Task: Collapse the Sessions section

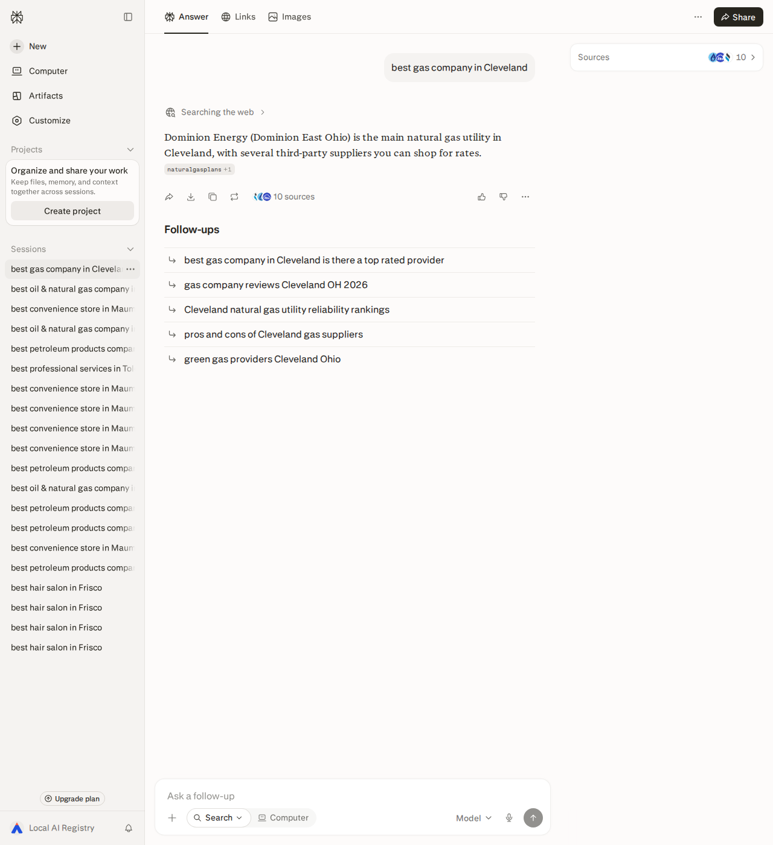Action: point(130,249)
